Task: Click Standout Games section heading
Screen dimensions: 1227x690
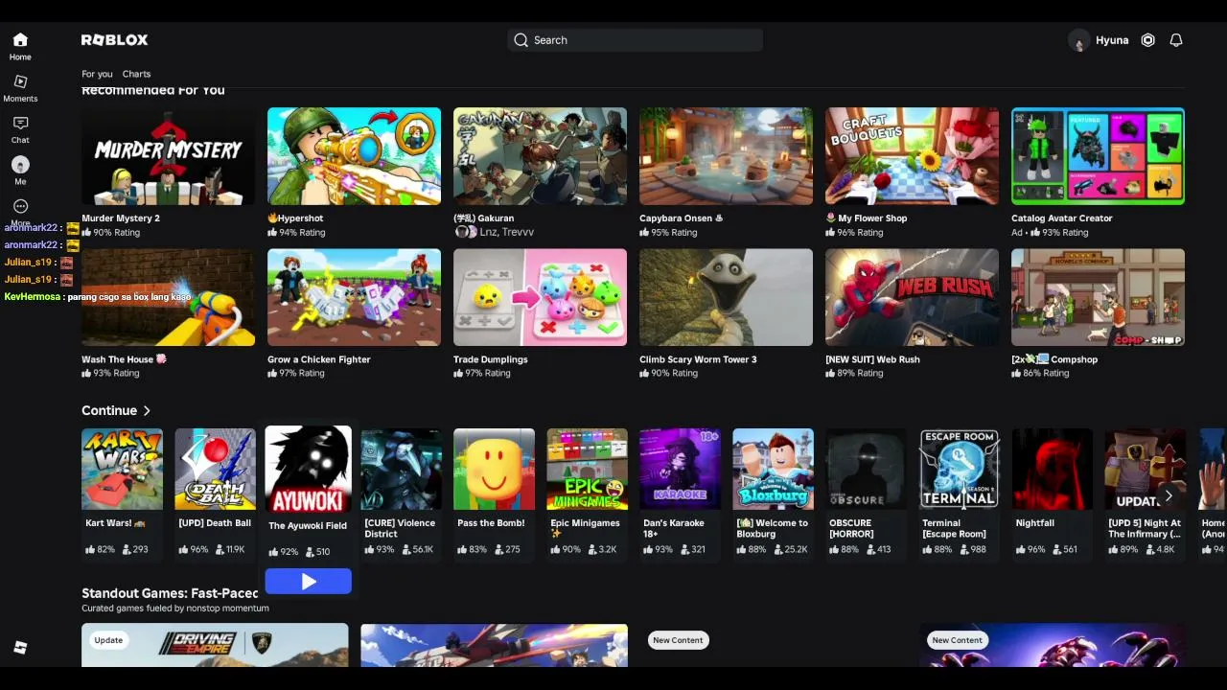Action: click(170, 593)
